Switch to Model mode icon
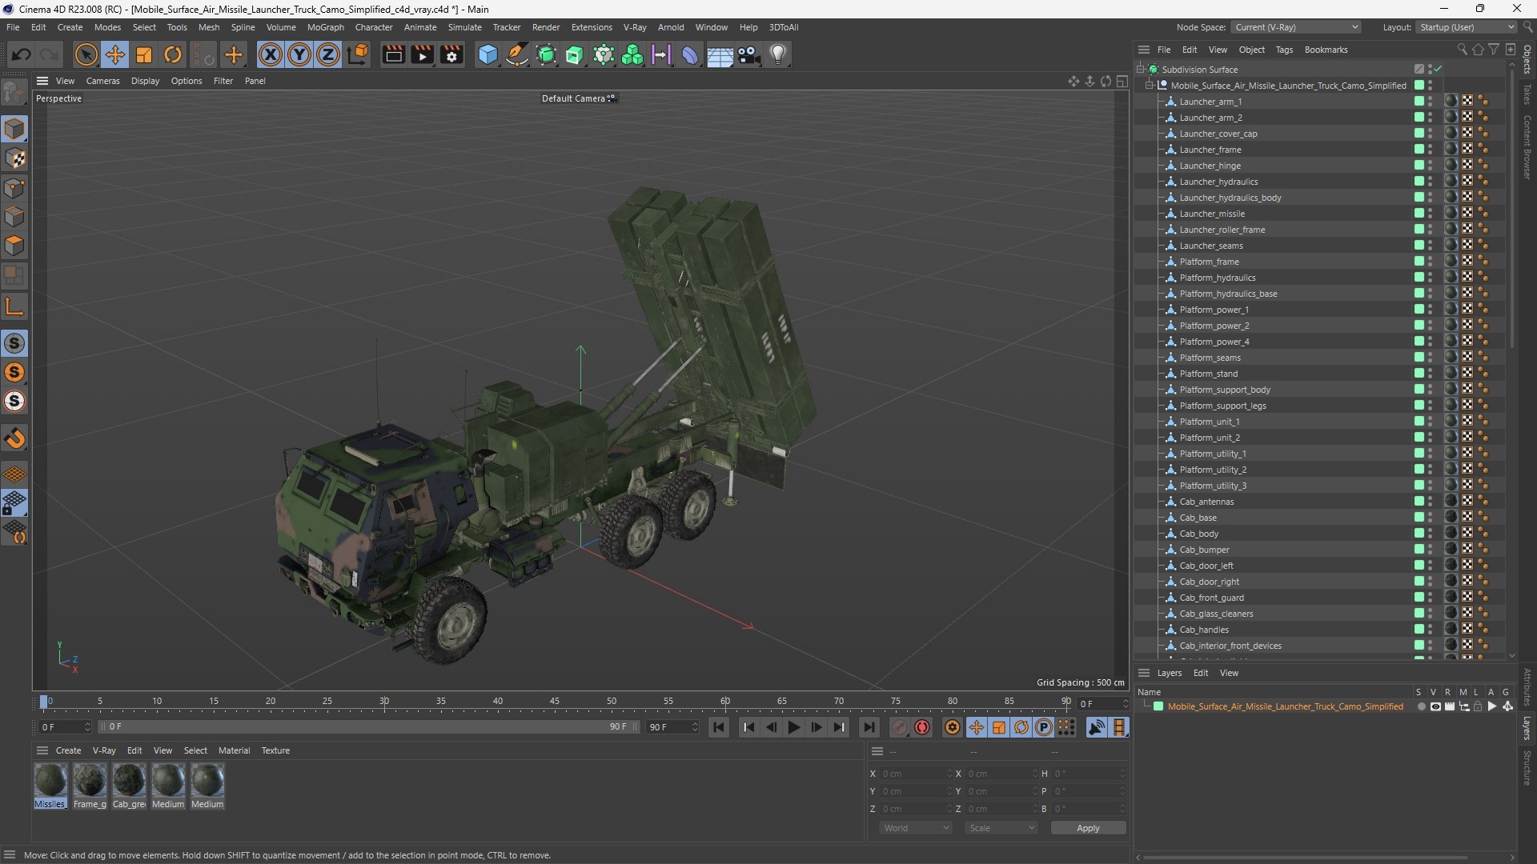The height and width of the screenshot is (864, 1537). point(14,129)
